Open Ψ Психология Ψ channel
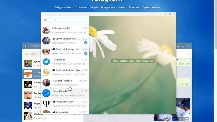 pos(65,104)
